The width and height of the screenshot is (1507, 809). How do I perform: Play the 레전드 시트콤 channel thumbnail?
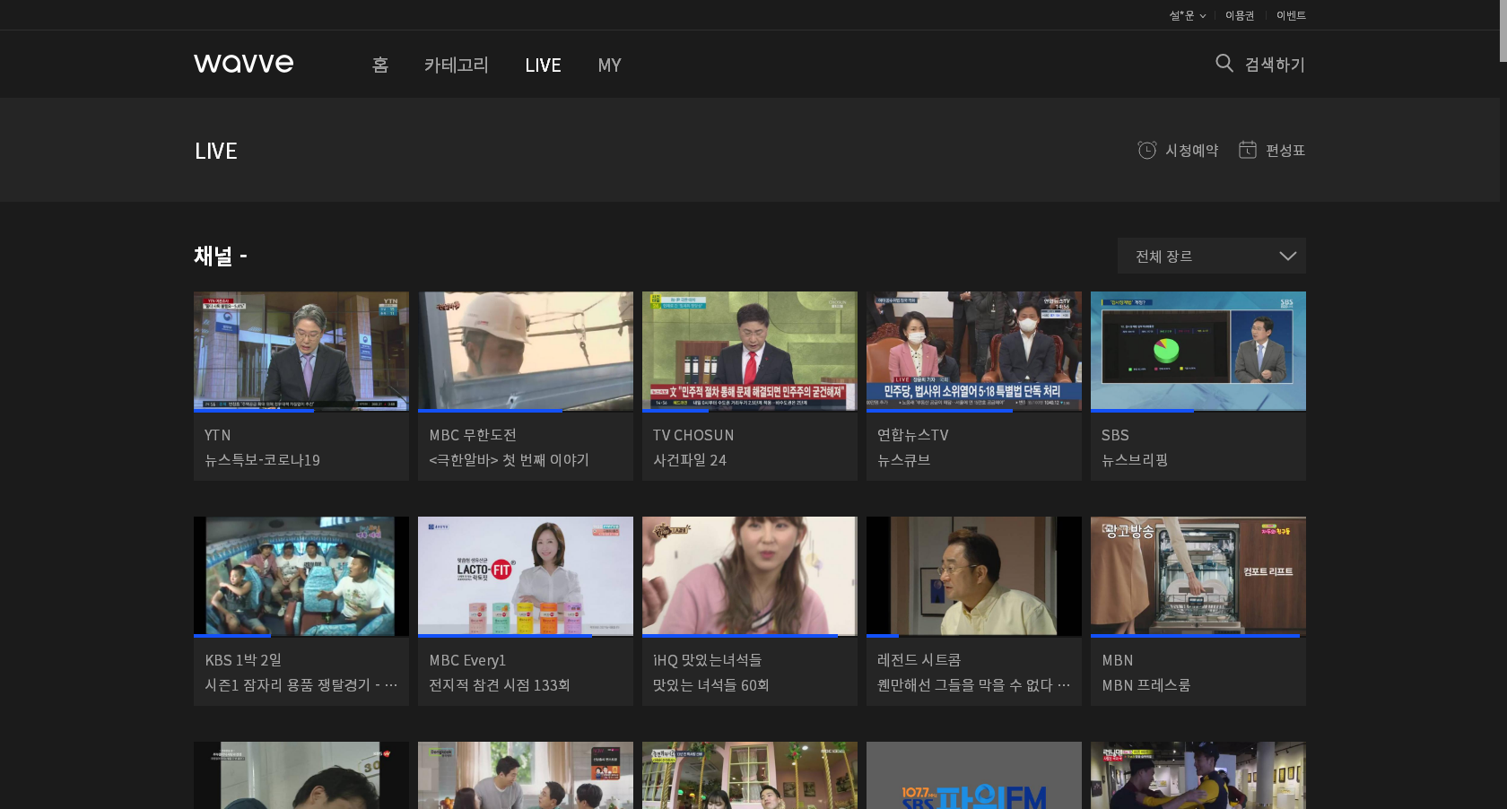tap(974, 576)
